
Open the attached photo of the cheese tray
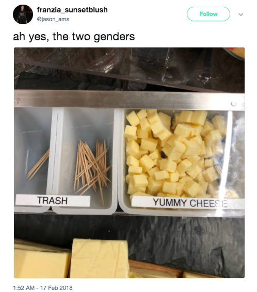[x=129, y=163]
